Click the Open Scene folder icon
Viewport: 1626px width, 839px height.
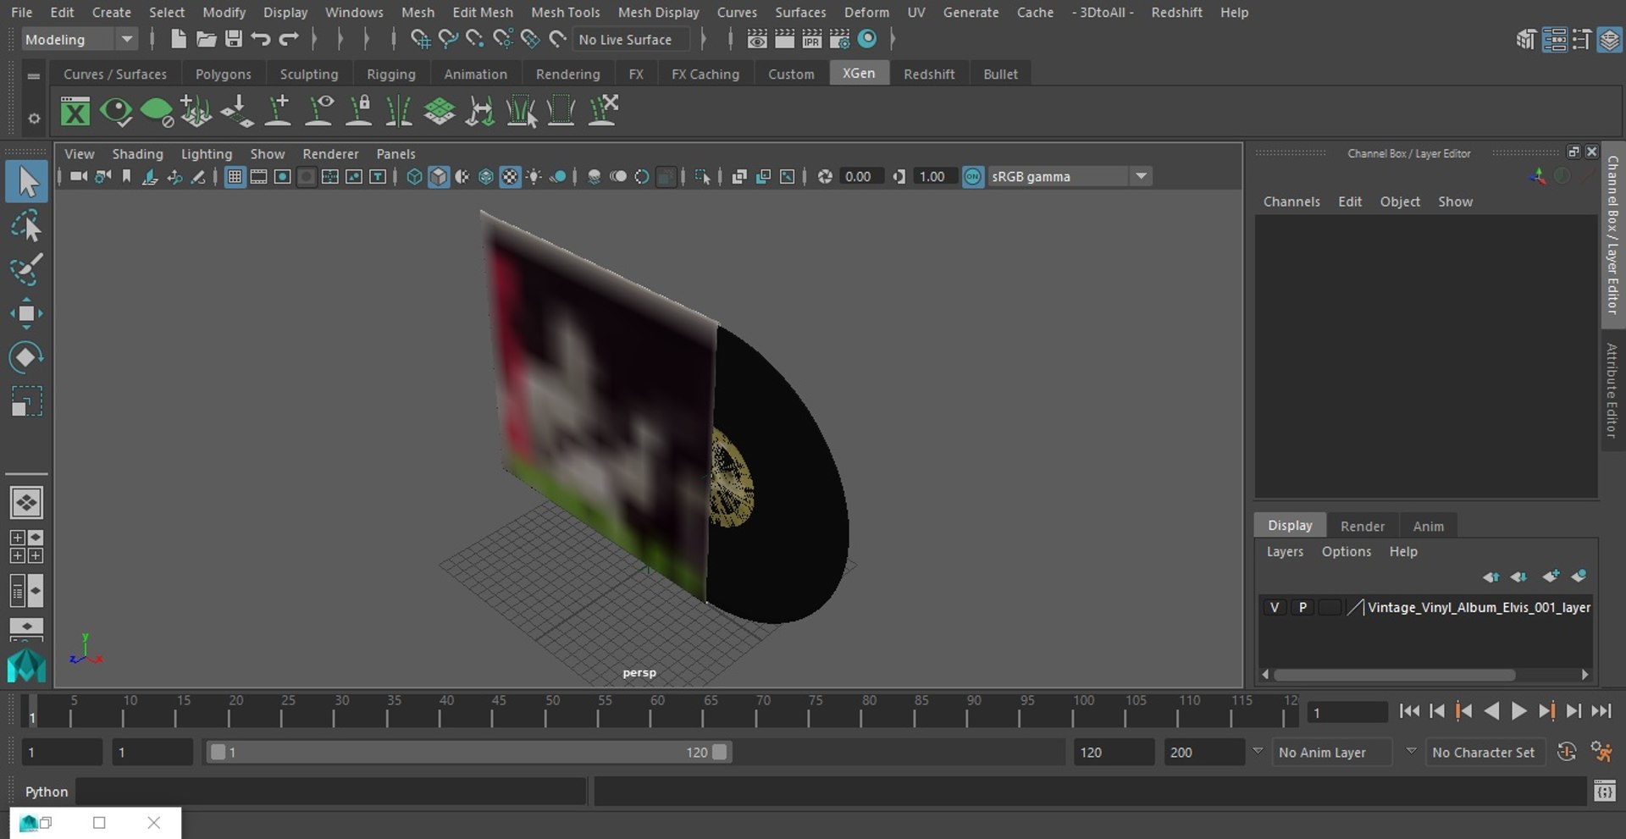[x=206, y=39]
